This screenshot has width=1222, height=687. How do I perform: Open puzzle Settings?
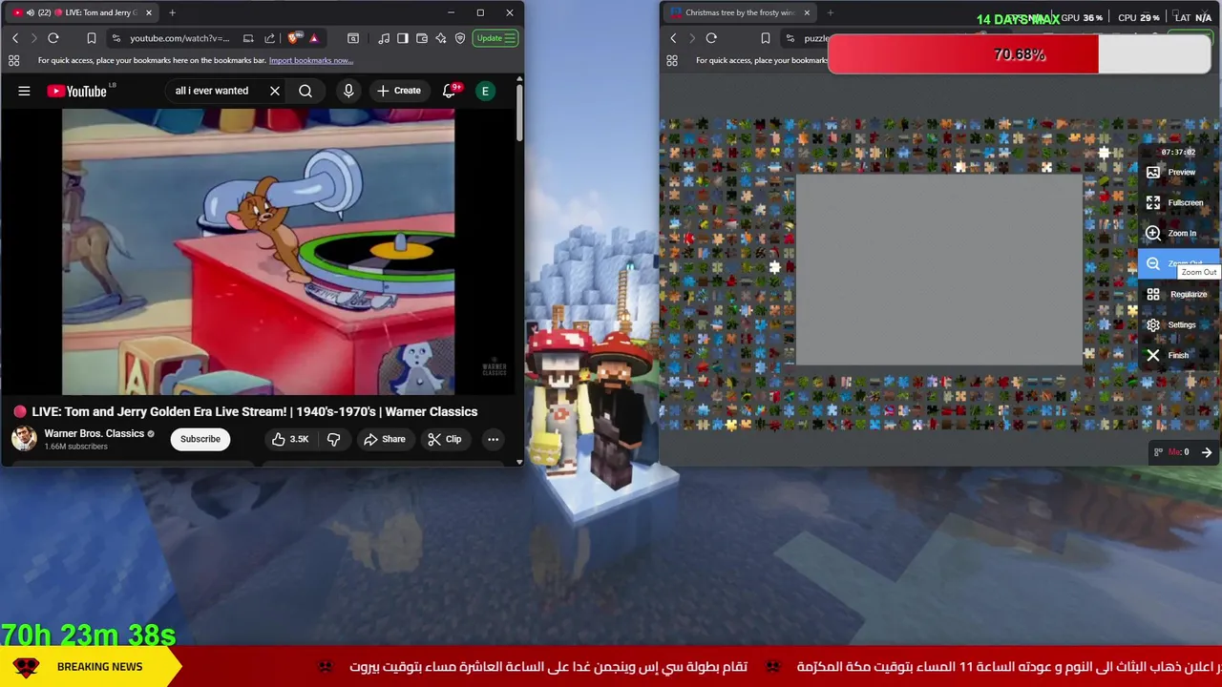coord(1179,324)
